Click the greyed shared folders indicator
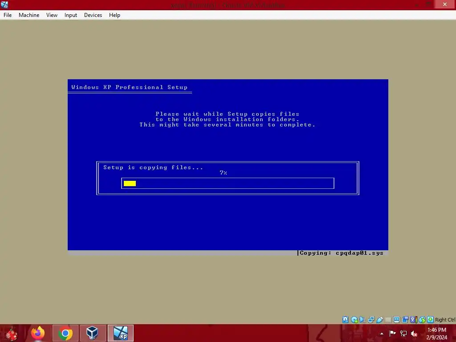This screenshot has height=342, width=456. 388,320
